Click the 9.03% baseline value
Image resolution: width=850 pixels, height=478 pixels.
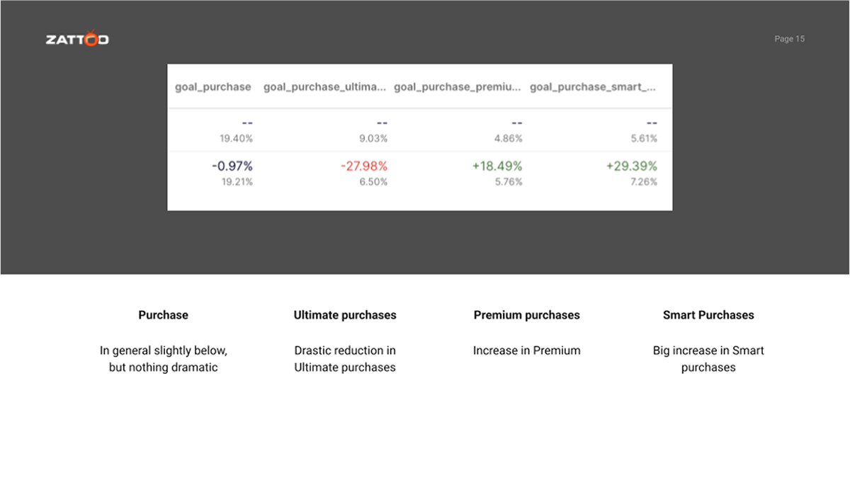373,139
